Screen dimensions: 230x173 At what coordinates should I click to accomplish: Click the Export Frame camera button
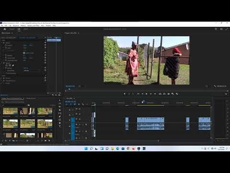[x=169, y=94]
